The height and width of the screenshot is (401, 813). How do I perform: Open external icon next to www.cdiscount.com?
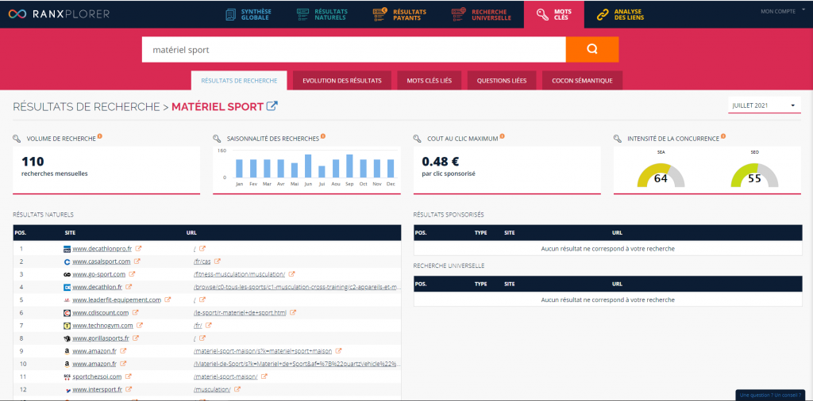tap(135, 312)
